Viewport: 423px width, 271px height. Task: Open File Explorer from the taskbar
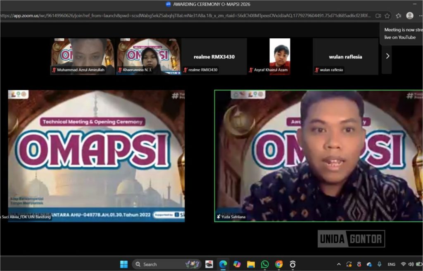[251, 264]
